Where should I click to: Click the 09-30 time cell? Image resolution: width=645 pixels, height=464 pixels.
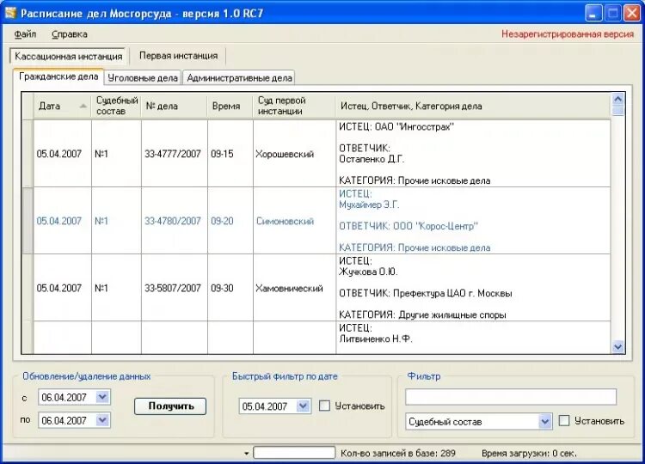[x=230, y=288]
